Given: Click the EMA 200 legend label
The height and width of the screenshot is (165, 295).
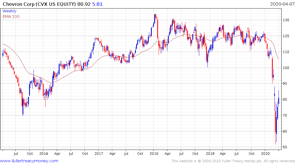Looking at the screenshot, I should (11, 16).
